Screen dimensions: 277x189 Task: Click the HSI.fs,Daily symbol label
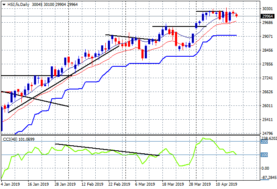(17, 4)
